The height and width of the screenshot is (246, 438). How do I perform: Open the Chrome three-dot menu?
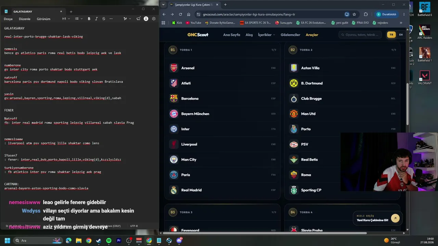(x=404, y=14)
